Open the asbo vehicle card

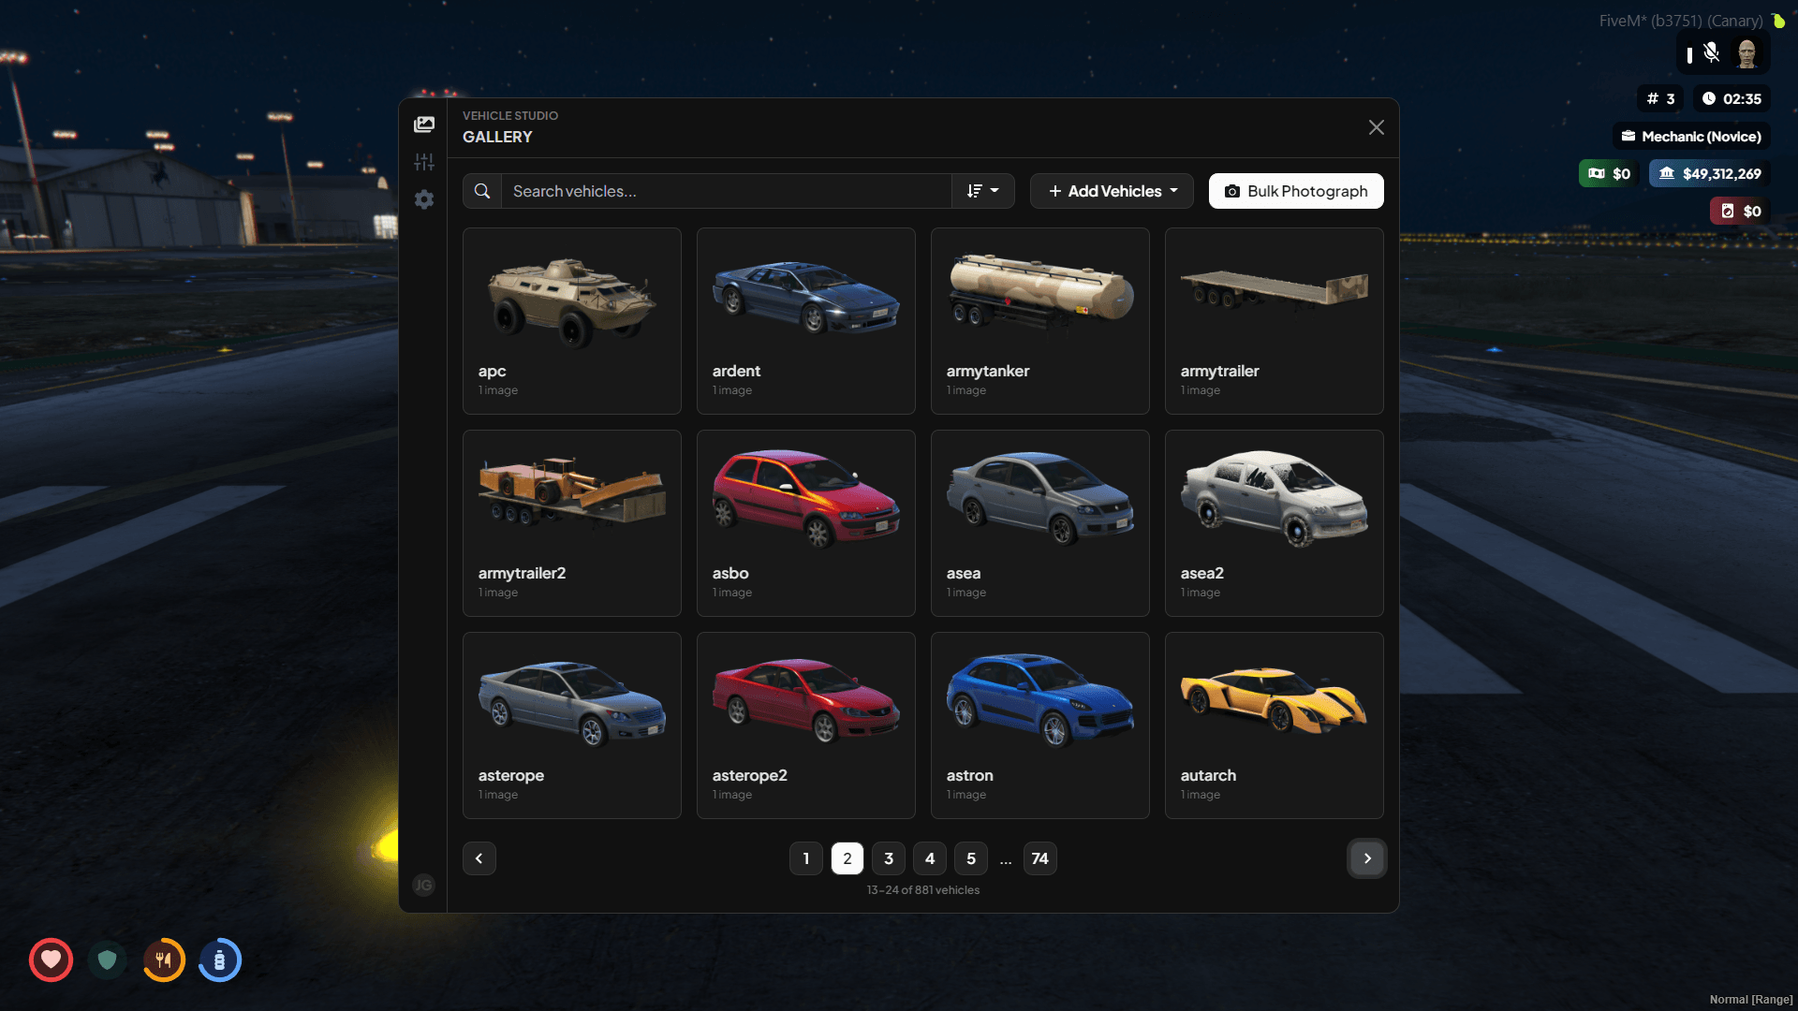(x=806, y=523)
